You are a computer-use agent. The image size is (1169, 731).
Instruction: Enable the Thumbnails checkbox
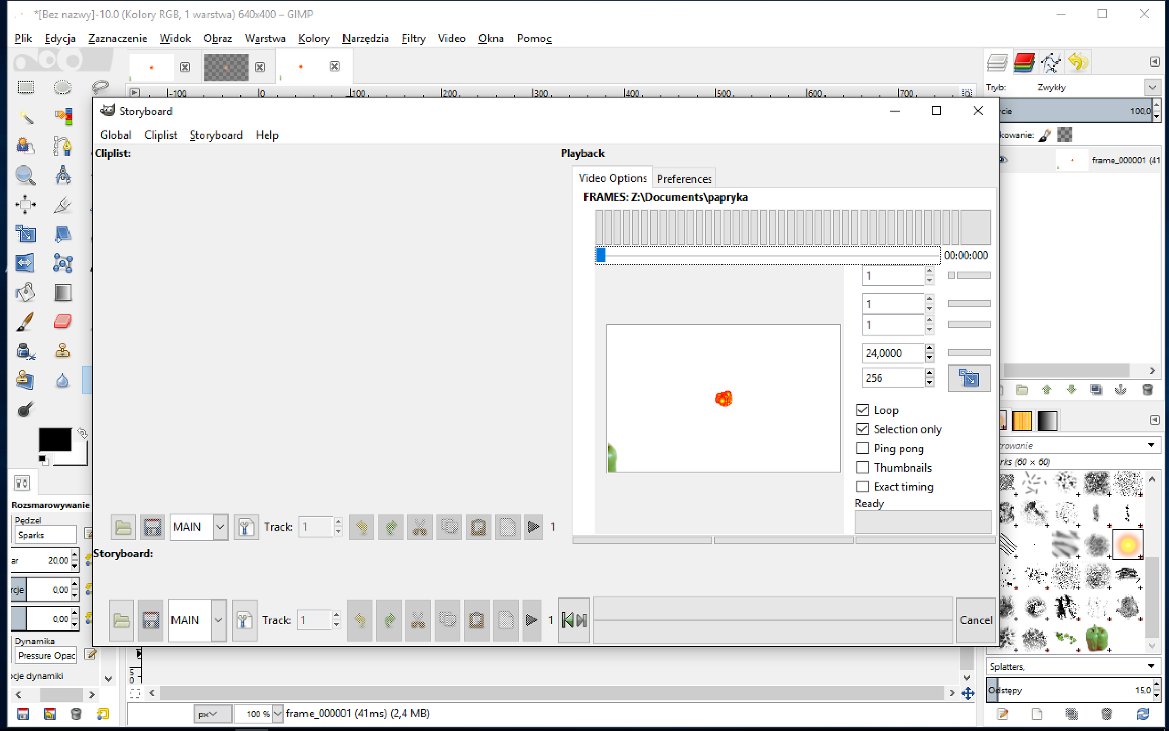tap(862, 468)
